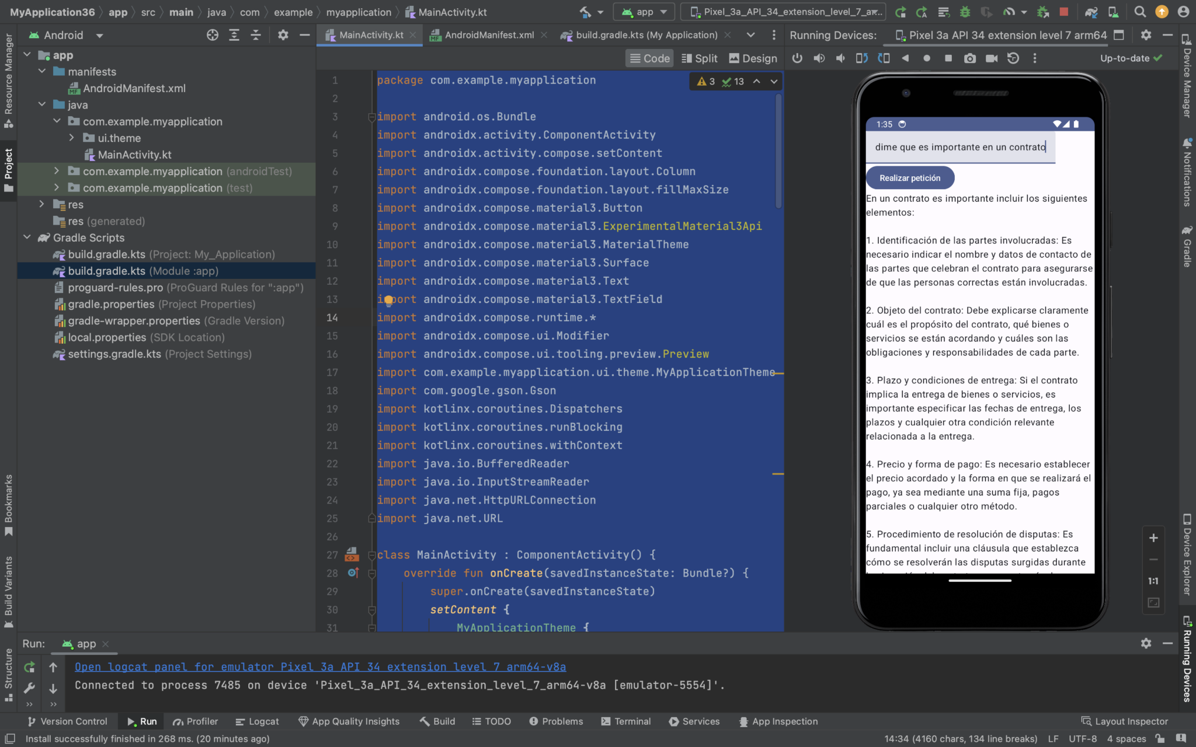Switch editor to Design view
The height and width of the screenshot is (747, 1196).
(x=753, y=58)
